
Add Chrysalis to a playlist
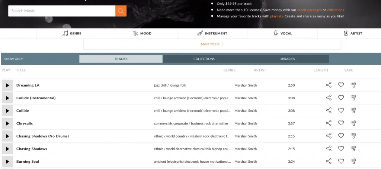(x=353, y=123)
